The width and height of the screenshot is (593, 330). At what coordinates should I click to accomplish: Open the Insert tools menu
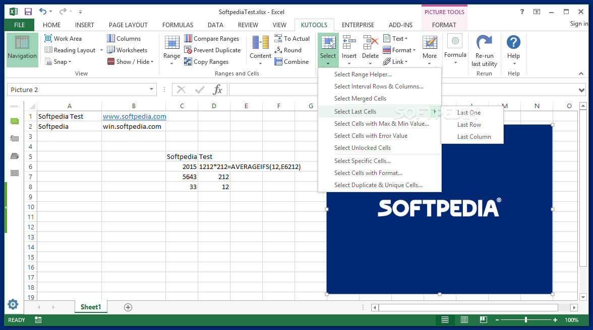(349, 50)
